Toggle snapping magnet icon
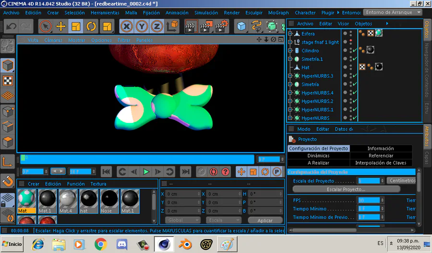Screen dimensions: 432x253 coord(8,181)
